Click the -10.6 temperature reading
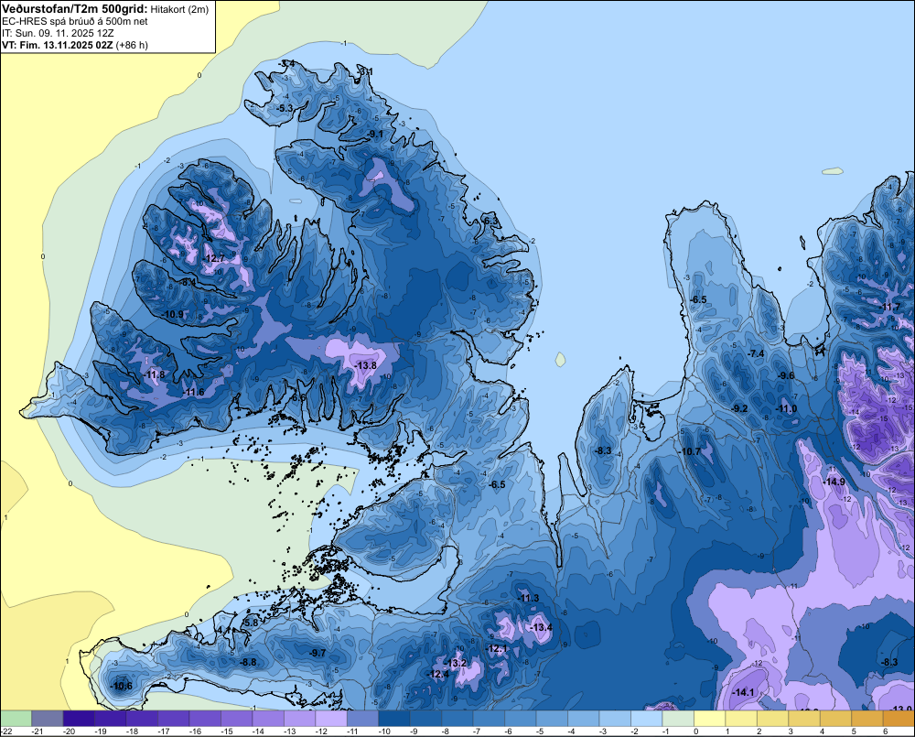This screenshot has height=737, width=915. click(122, 687)
